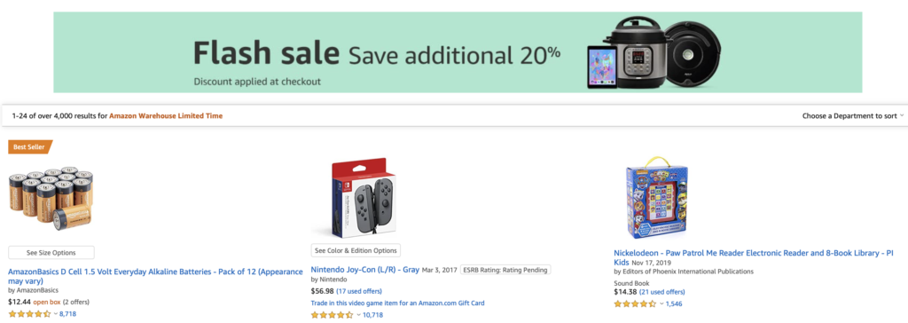Screen dimensions: 908x323
Task: Expand the Choose a Department to sort dropdown
Action: click(x=852, y=116)
